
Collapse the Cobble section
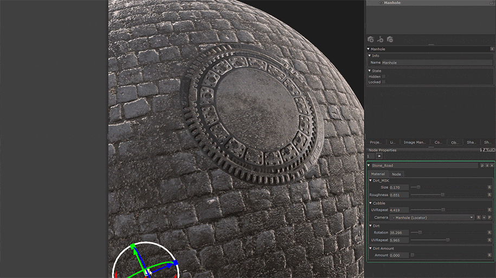coord(370,203)
